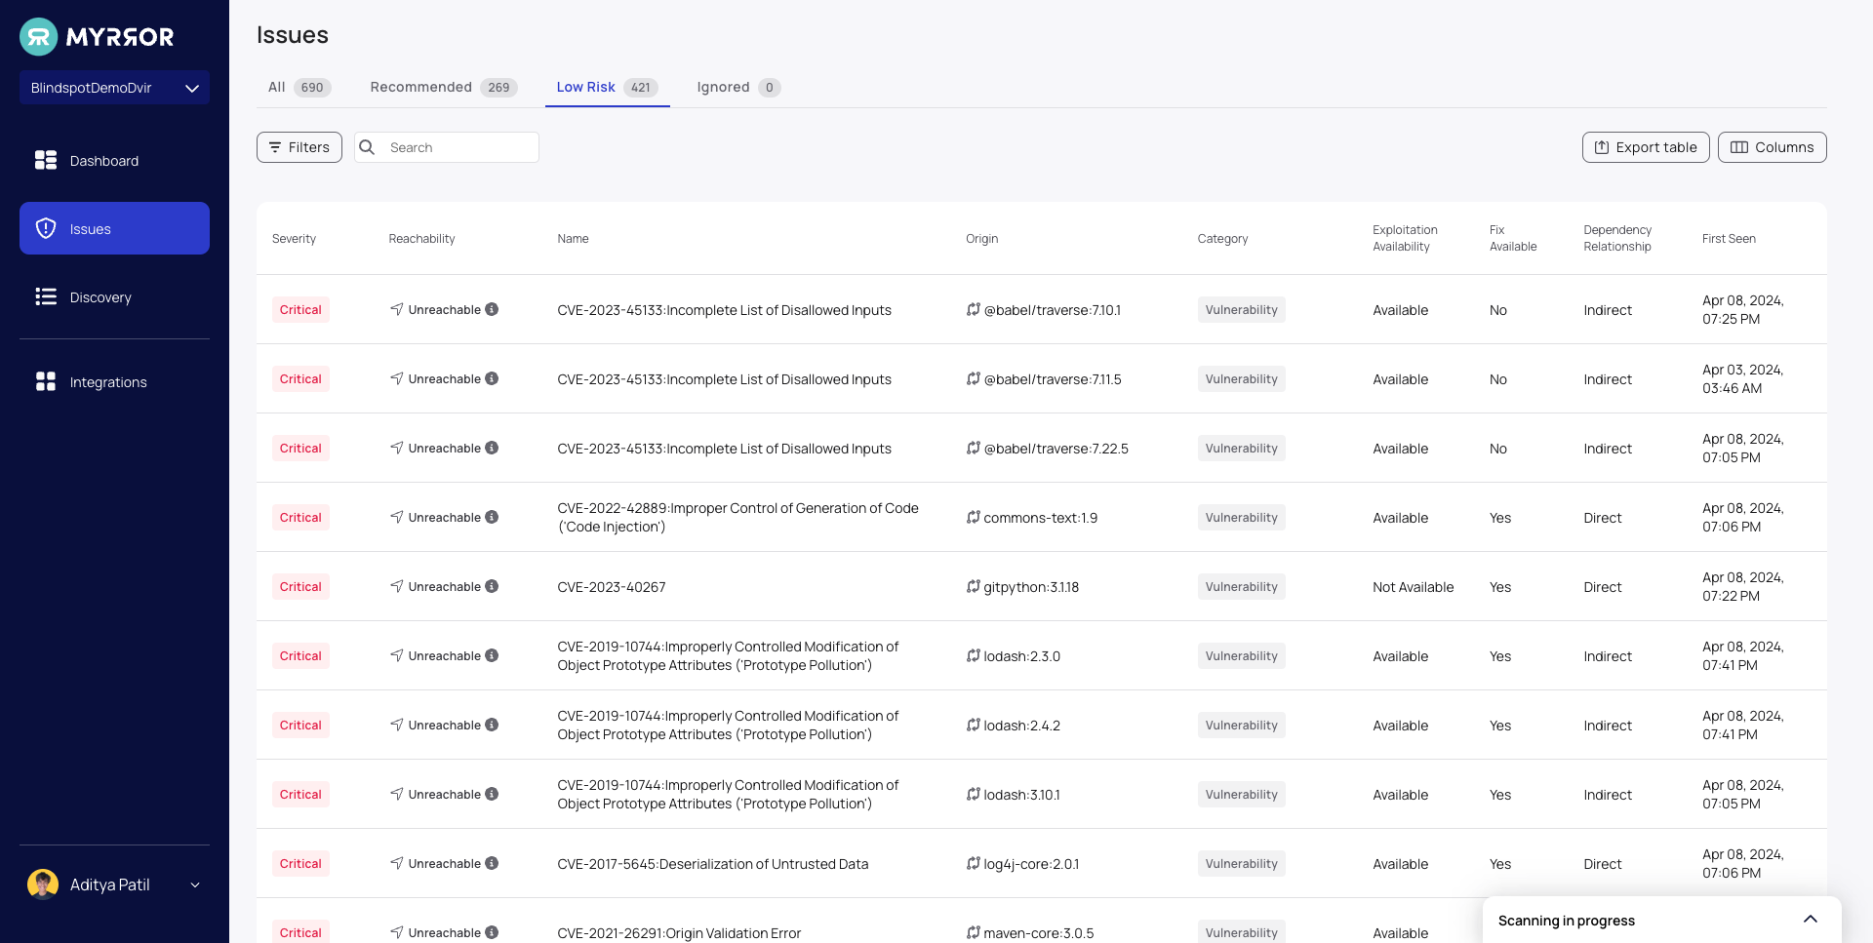The image size is (1873, 943).
Task: Open the Ignored tab
Action: click(x=738, y=87)
